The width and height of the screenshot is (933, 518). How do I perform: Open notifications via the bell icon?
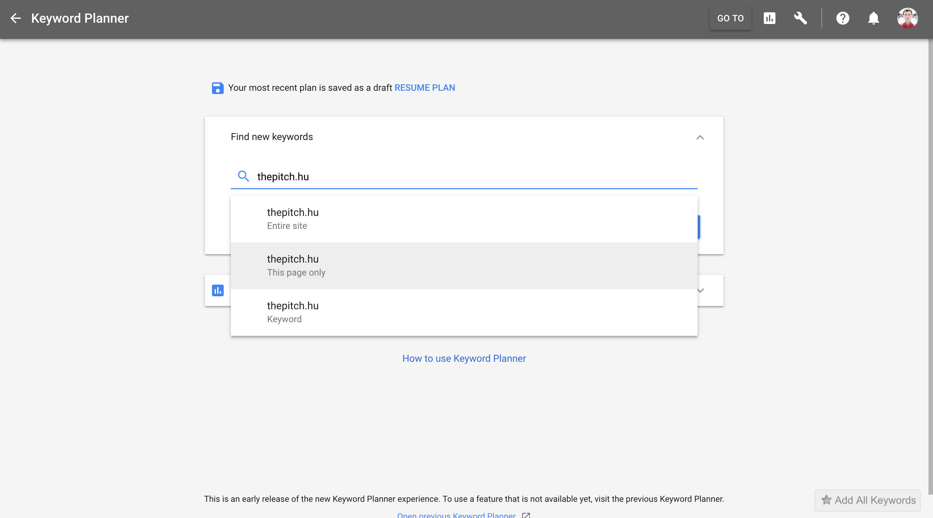tap(873, 18)
